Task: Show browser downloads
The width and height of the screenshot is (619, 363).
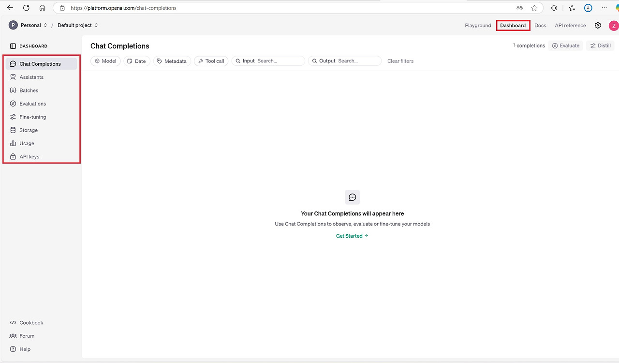Action: coord(588,8)
